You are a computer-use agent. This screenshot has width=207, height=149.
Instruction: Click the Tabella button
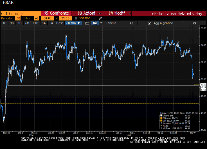111,23
